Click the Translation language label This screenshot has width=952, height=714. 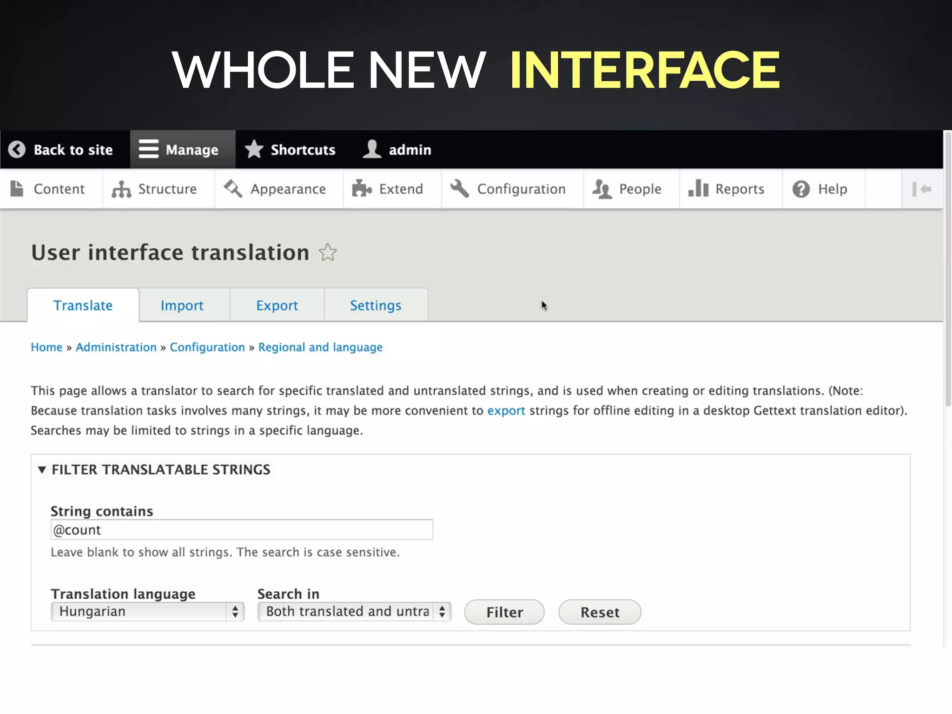point(123,594)
